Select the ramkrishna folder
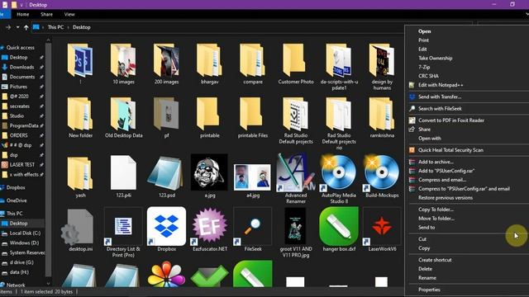Image resolution: width=529 pixels, height=297 pixels. click(x=382, y=117)
